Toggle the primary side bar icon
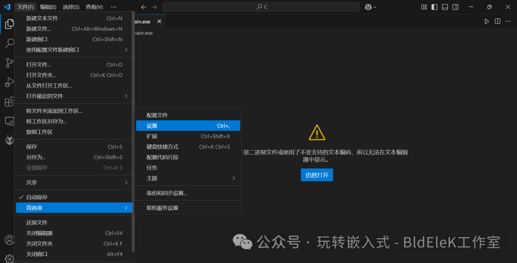The height and width of the screenshot is (263, 517). tap(434, 7)
